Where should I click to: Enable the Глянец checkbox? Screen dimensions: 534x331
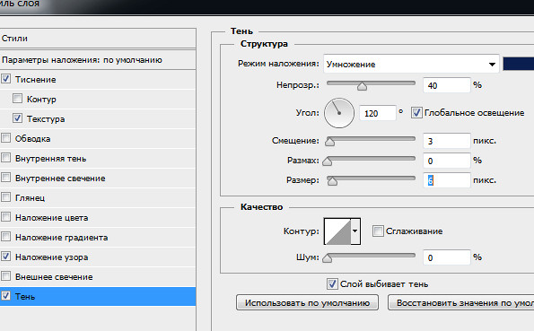(5, 197)
